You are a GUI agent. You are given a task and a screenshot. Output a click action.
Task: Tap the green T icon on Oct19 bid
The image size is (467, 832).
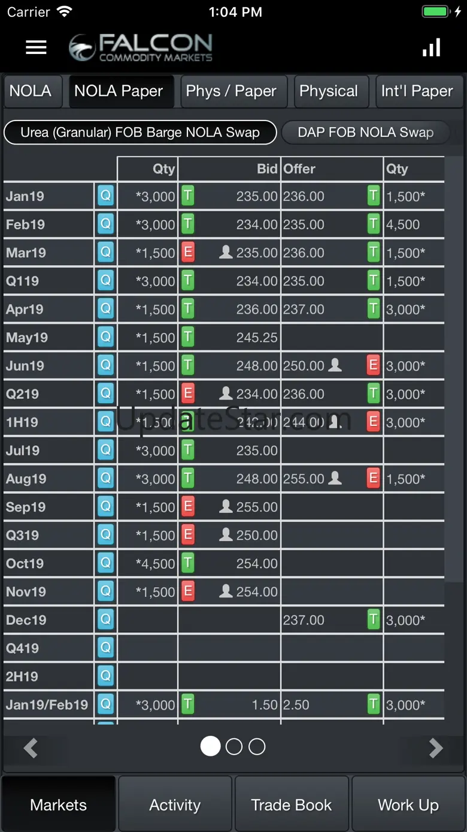point(188,563)
